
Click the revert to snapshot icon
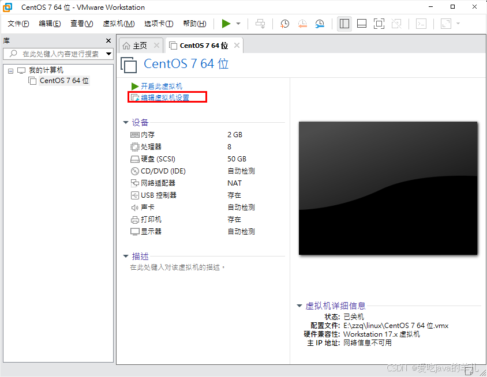(x=302, y=24)
